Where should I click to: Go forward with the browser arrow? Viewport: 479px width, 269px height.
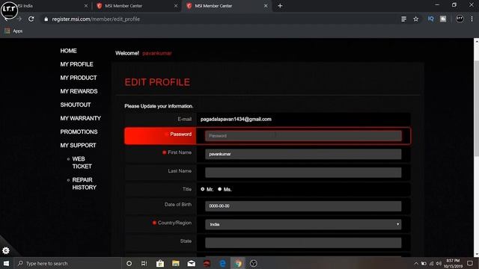pyautogui.click(x=19, y=19)
